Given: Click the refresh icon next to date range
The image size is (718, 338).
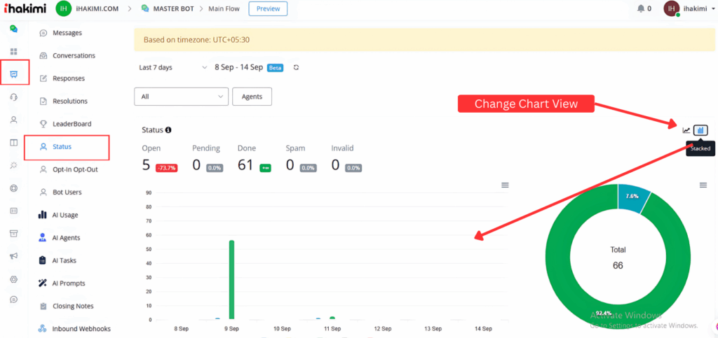Looking at the screenshot, I should (x=297, y=68).
